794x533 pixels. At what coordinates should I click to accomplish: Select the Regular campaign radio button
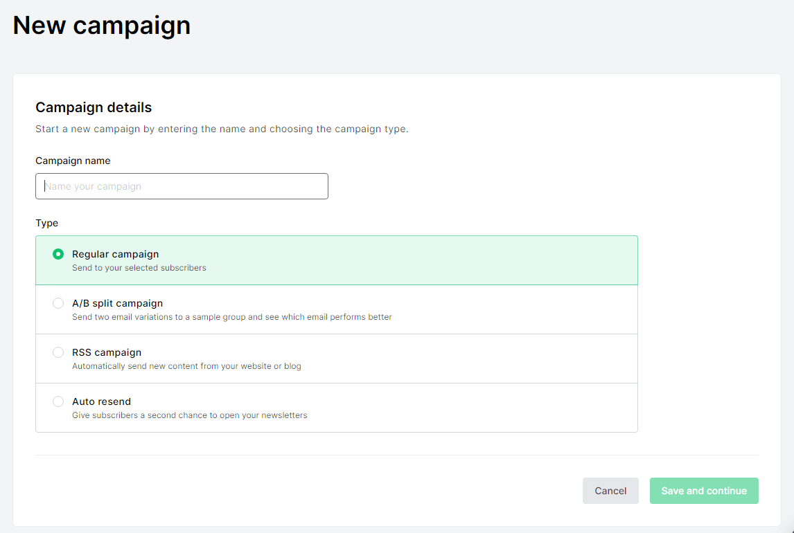[58, 254]
